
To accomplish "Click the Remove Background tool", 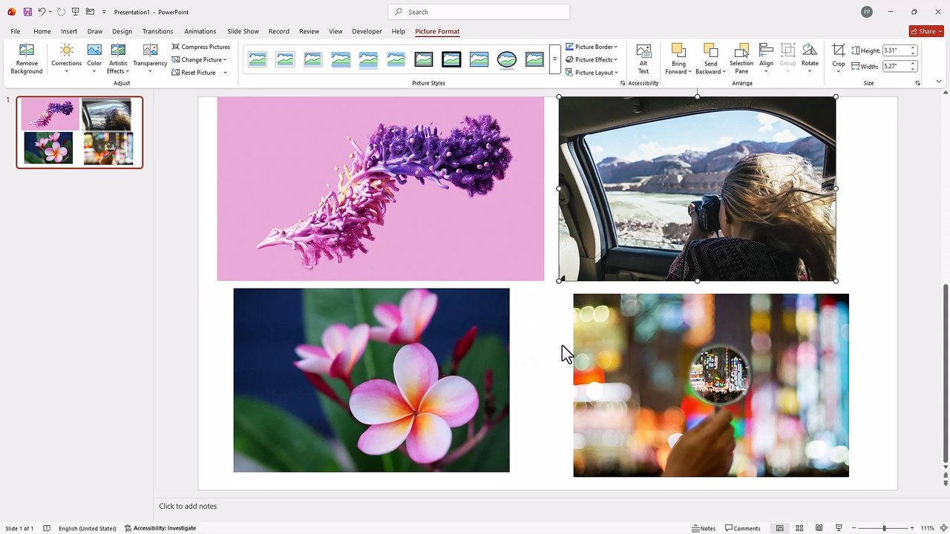I will [x=26, y=59].
